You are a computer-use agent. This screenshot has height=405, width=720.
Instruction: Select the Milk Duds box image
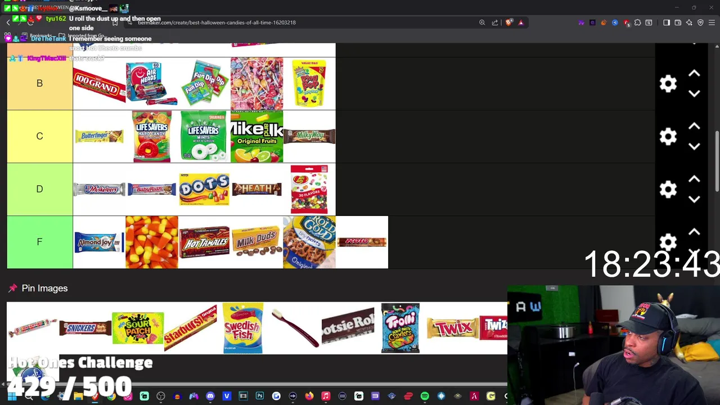[x=256, y=242]
